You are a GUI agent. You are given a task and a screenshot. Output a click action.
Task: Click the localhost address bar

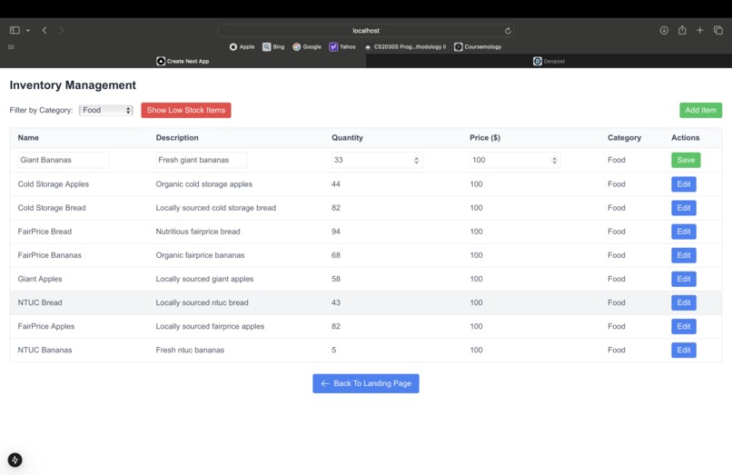pos(366,30)
